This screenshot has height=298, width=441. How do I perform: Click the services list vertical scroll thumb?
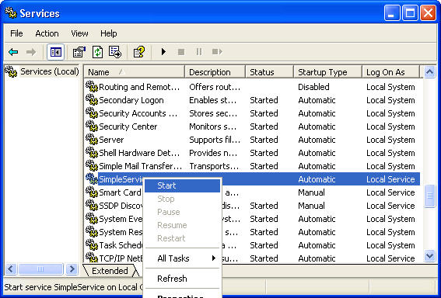[x=429, y=196]
